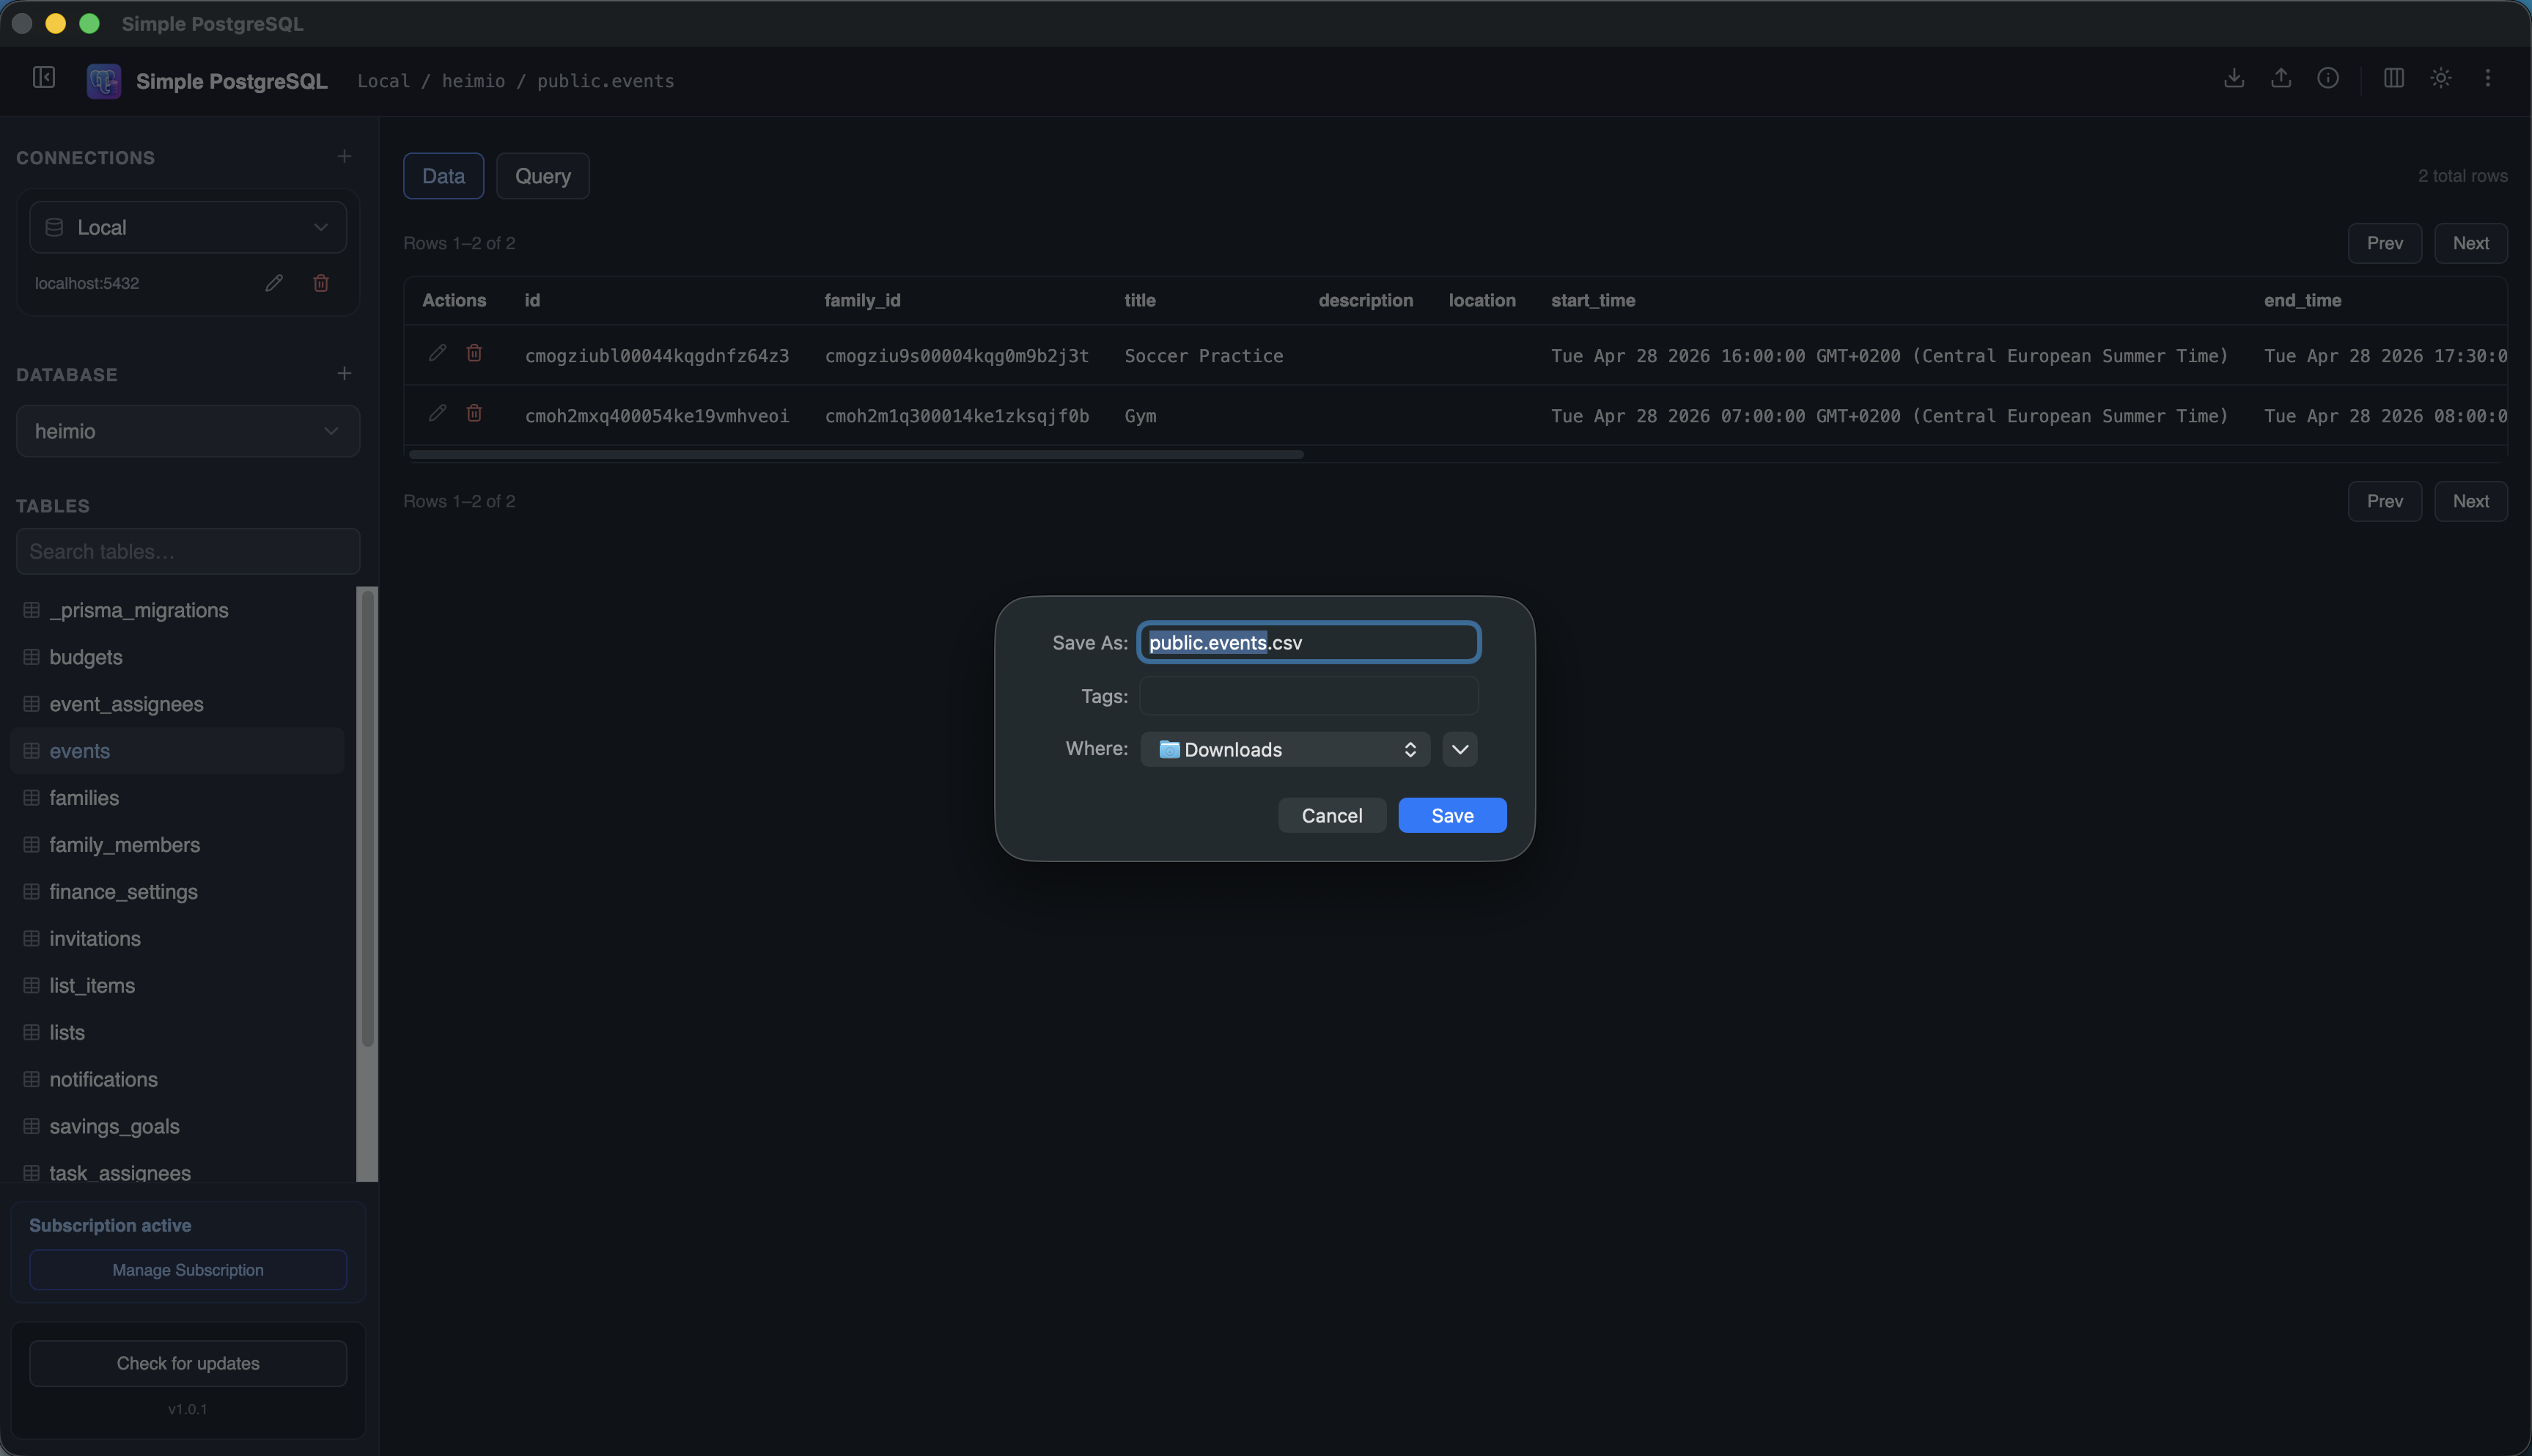2532x1456 pixels.
Task: Click the start_time column header
Action: coord(1594,300)
